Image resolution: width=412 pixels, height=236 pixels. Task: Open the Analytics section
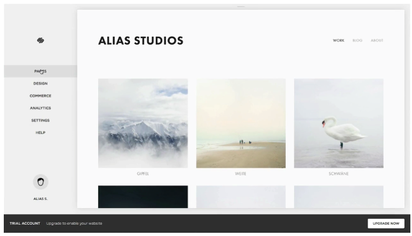tap(40, 108)
